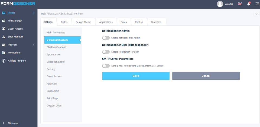Preview the form with the eye icon
The image size is (260, 127).
coord(256,13)
